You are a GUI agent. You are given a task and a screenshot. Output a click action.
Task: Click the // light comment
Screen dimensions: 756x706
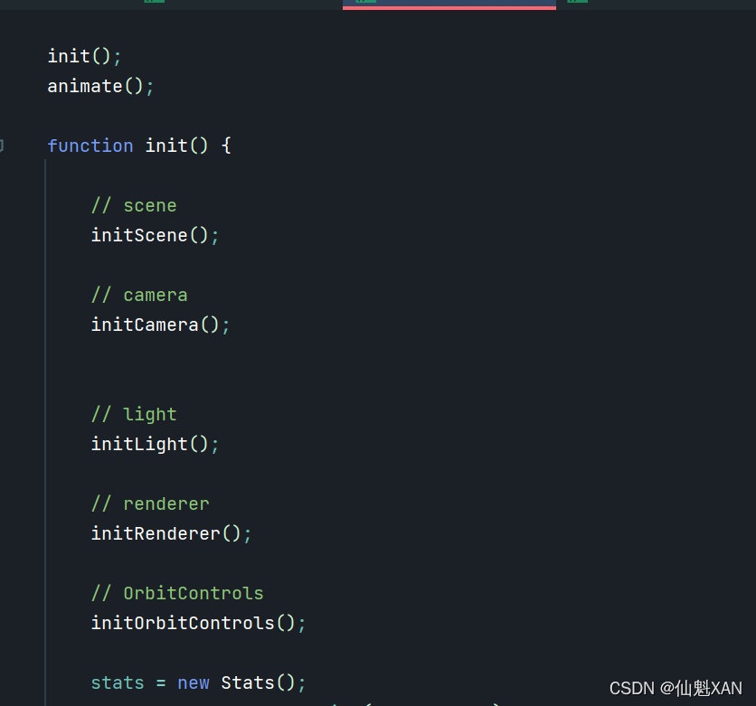(x=134, y=414)
